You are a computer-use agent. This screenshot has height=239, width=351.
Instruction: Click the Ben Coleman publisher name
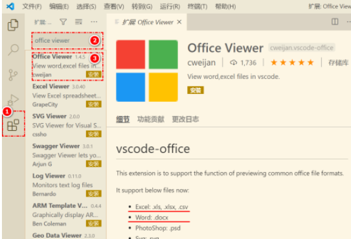click(x=49, y=223)
